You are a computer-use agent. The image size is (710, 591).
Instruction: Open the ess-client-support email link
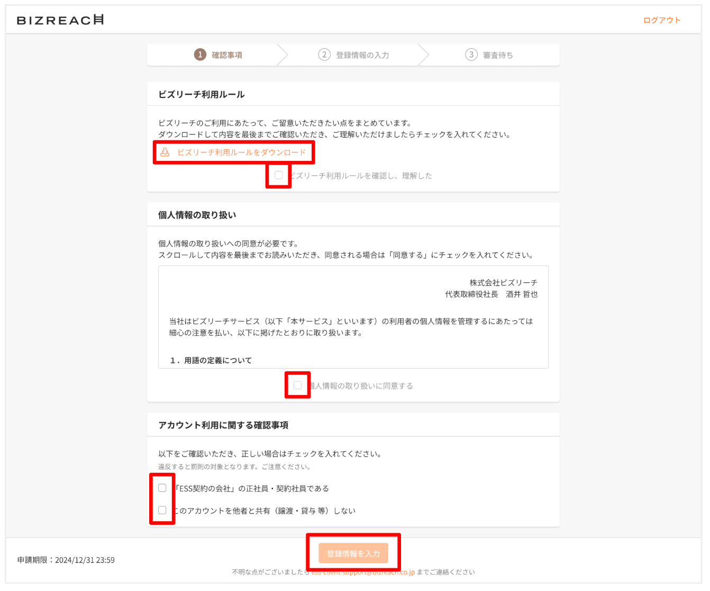pos(363,572)
